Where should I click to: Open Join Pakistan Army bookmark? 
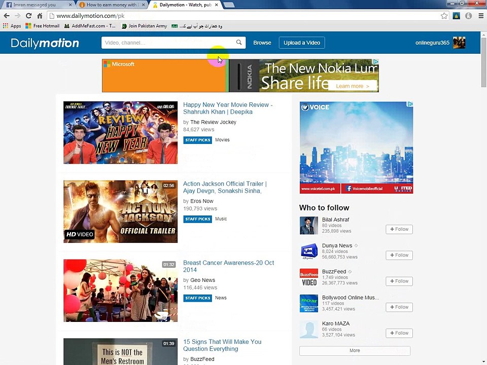click(x=145, y=26)
